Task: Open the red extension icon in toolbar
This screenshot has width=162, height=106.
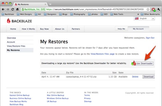Action: click(153, 10)
